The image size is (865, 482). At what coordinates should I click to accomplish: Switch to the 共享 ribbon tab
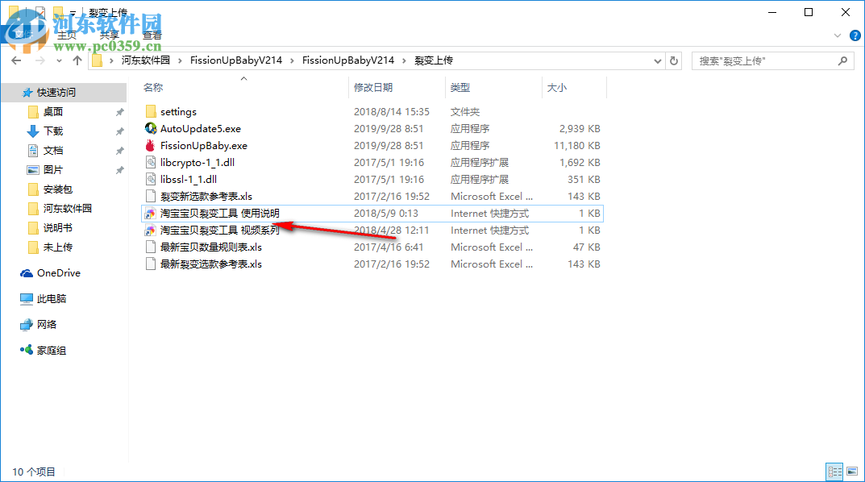(109, 35)
